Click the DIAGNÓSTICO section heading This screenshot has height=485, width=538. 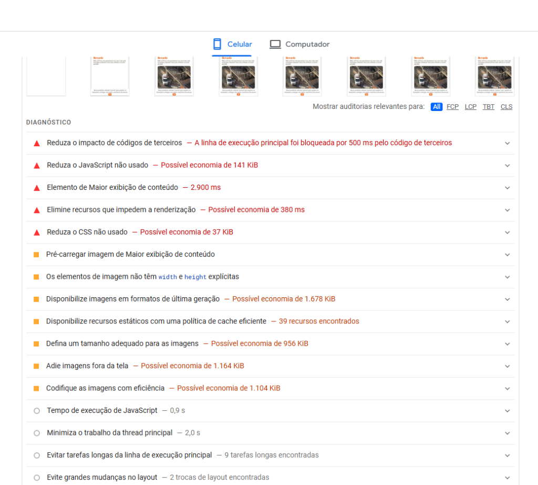(49, 122)
